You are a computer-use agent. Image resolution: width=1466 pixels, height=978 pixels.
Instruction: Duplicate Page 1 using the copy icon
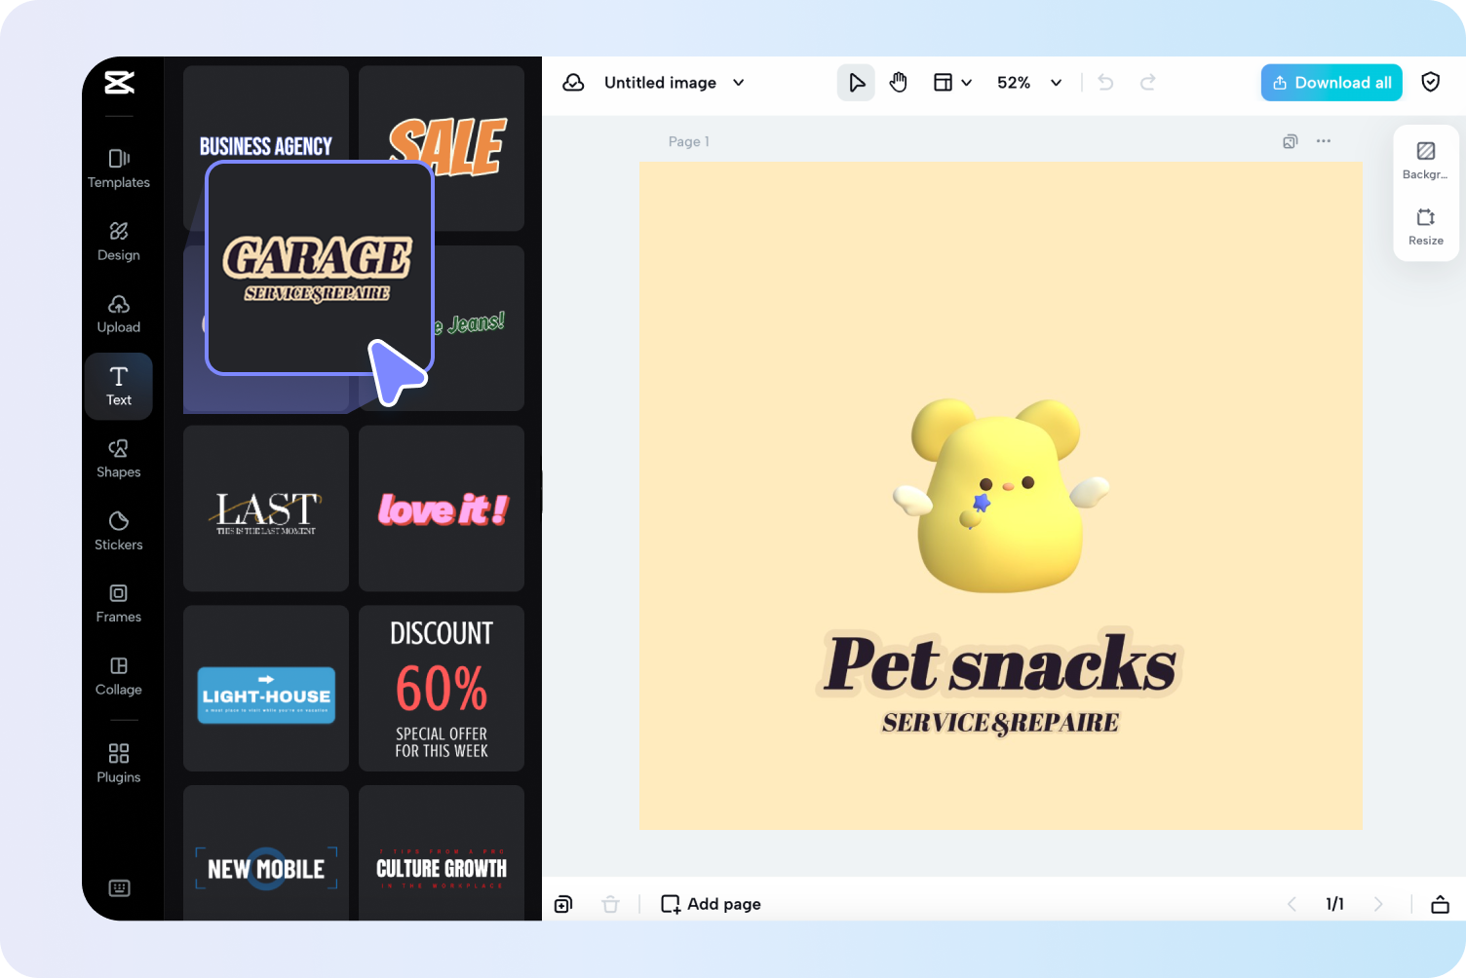(1291, 141)
